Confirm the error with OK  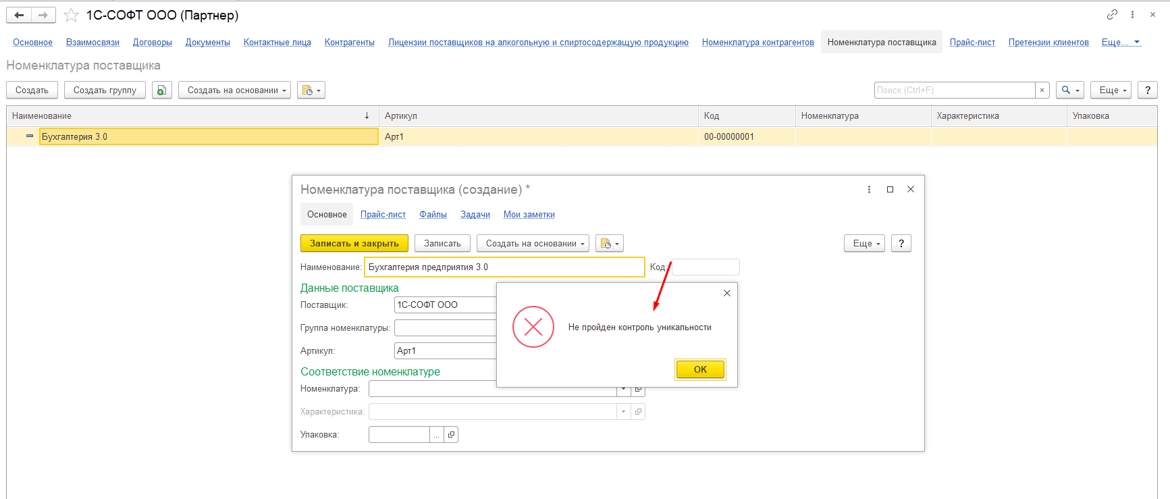tap(700, 369)
